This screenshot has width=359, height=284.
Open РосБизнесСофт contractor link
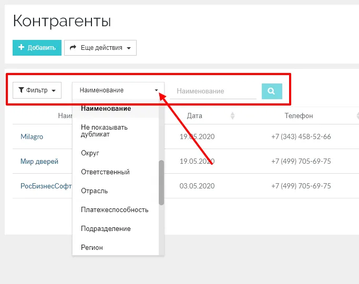point(46,186)
